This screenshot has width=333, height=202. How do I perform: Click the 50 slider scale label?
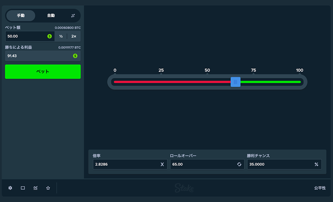(207, 70)
